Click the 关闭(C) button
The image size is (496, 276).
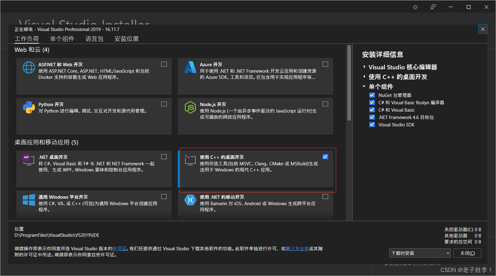467,253
